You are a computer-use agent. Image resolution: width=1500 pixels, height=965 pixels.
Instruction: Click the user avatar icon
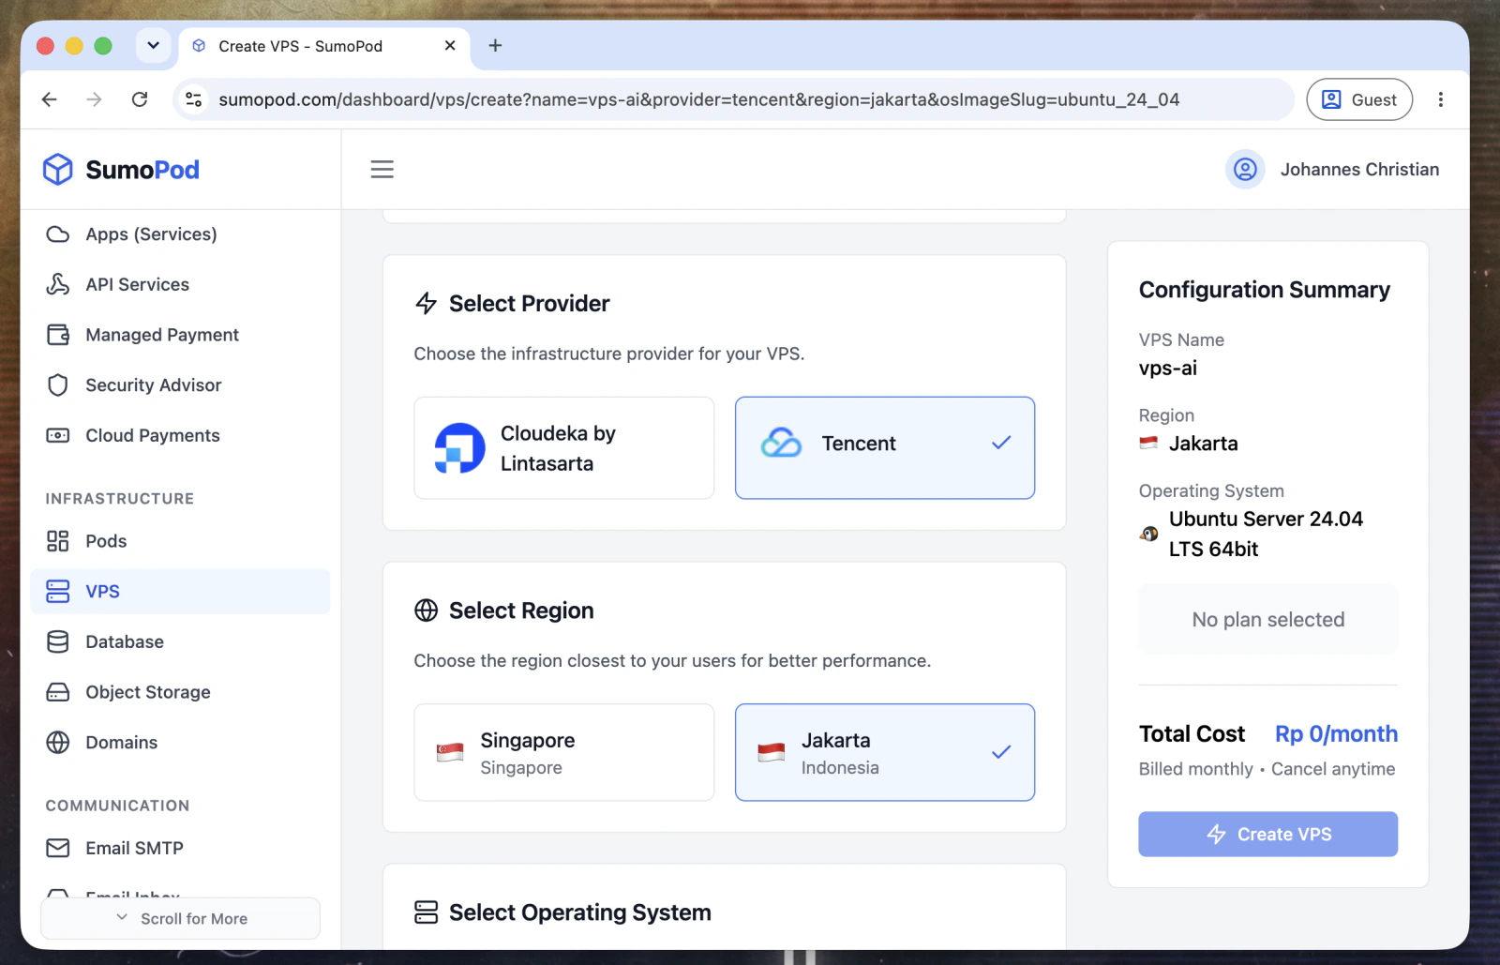[x=1245, y=170]
